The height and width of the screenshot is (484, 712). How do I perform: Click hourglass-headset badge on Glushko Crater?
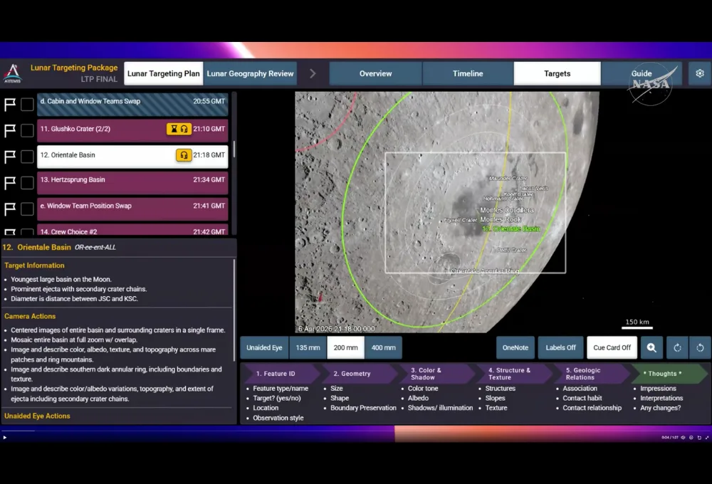179,129
